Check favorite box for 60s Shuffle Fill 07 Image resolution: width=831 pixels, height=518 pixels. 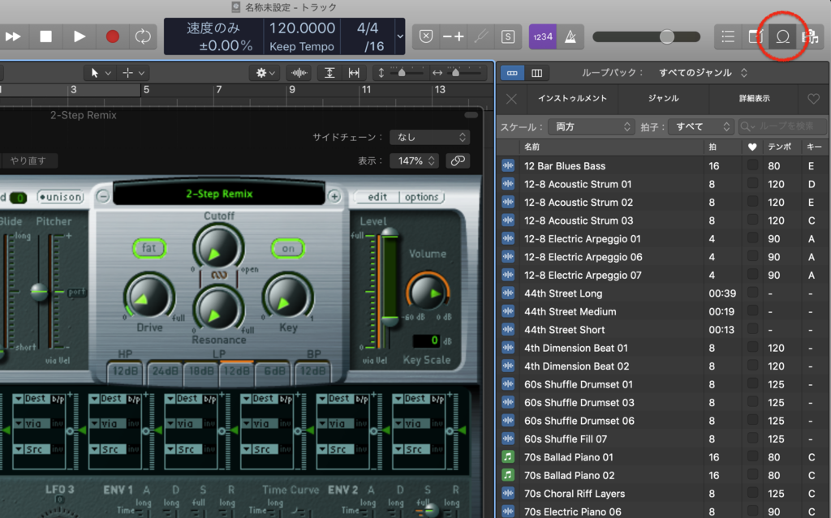point(752,438)
